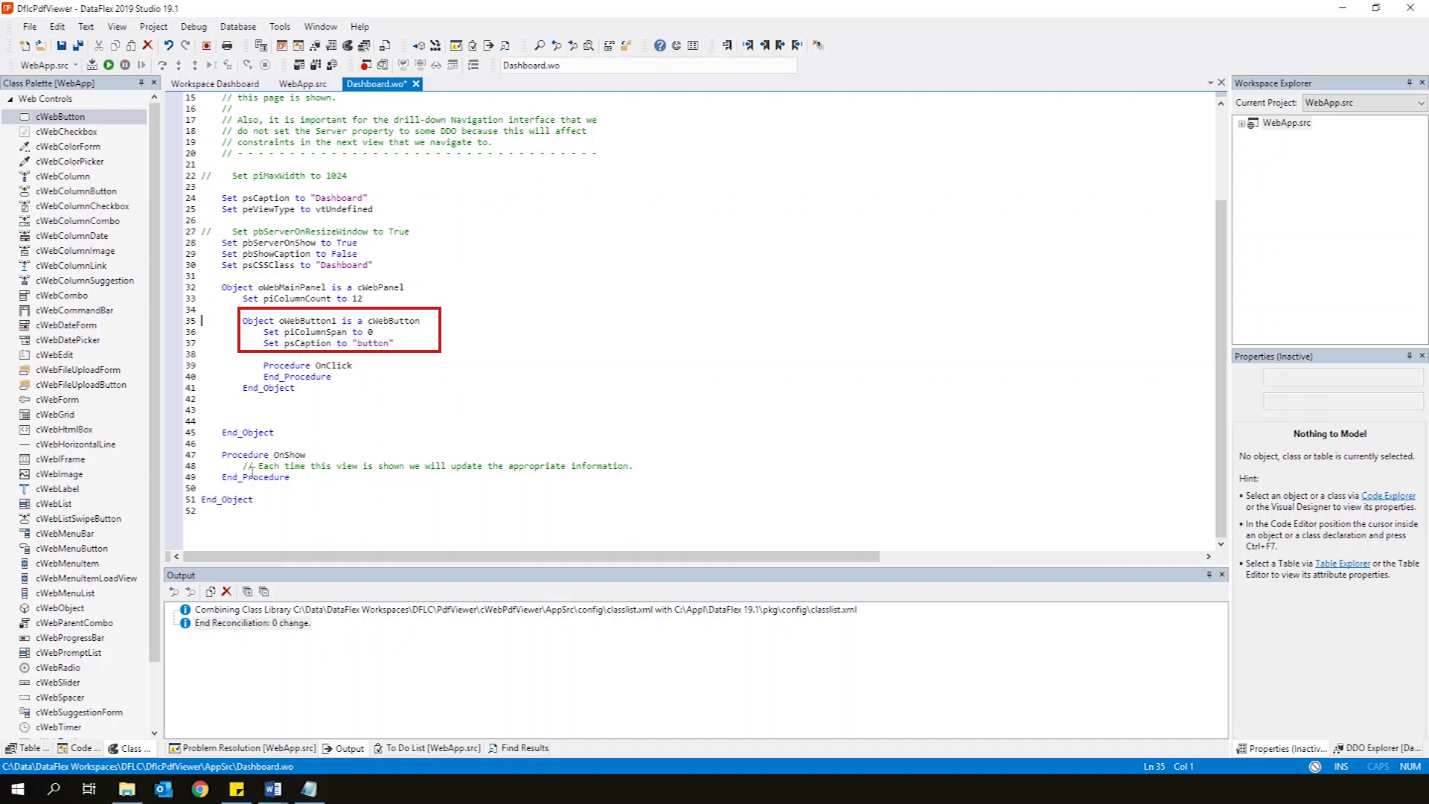Open the Table Explorer link
This screenshot has width=1429, height=804.
pos(1342,564)
